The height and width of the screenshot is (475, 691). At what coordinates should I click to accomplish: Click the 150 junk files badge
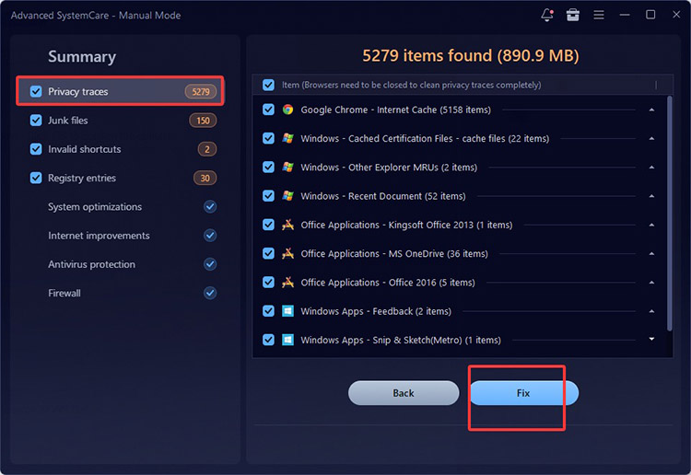click(x=203, y=121)
